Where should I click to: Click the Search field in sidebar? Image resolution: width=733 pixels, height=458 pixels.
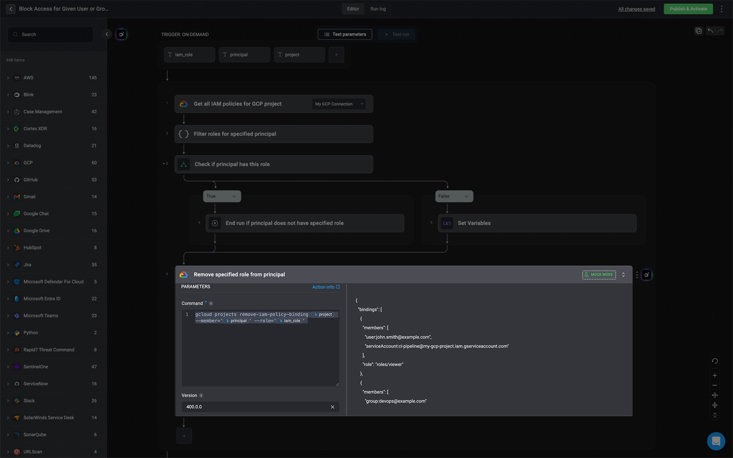50,34
